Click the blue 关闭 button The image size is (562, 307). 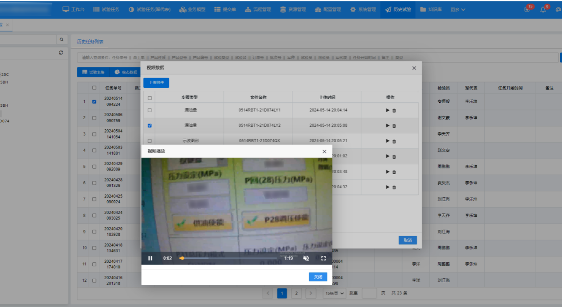(318, 277)
